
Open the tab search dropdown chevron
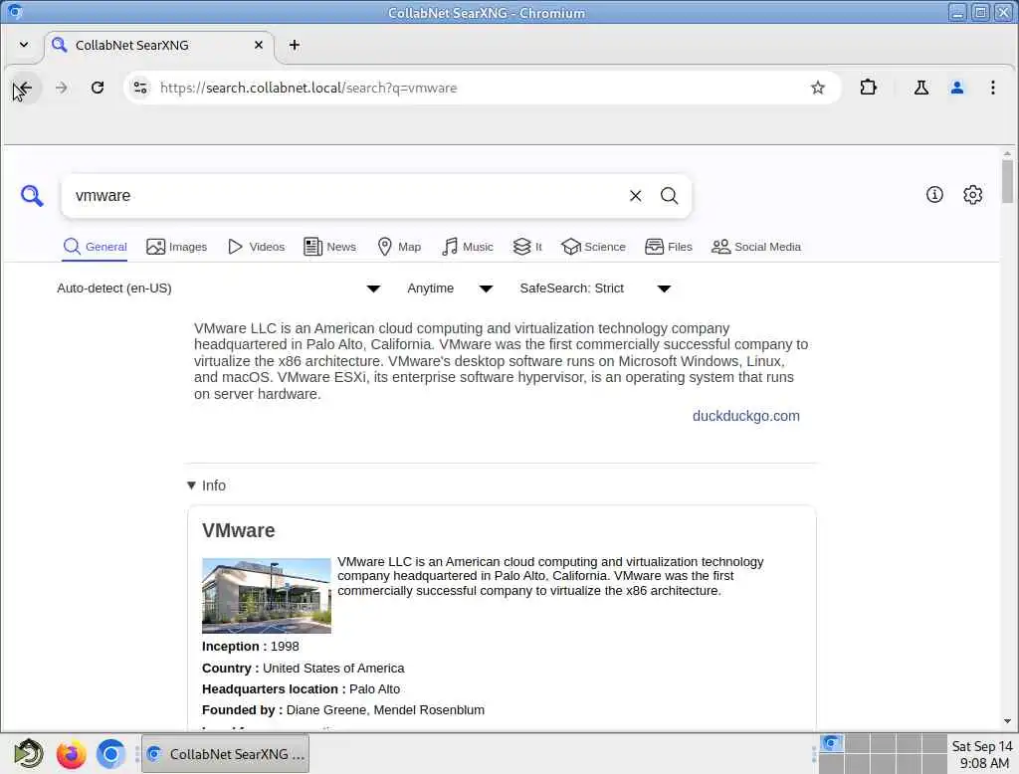pos(24,45)
